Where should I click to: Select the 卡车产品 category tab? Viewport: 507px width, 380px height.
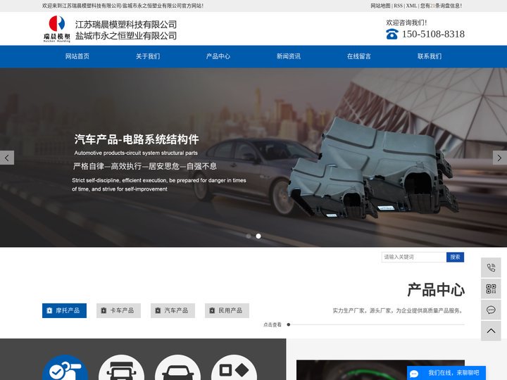(x=118, y=310)
